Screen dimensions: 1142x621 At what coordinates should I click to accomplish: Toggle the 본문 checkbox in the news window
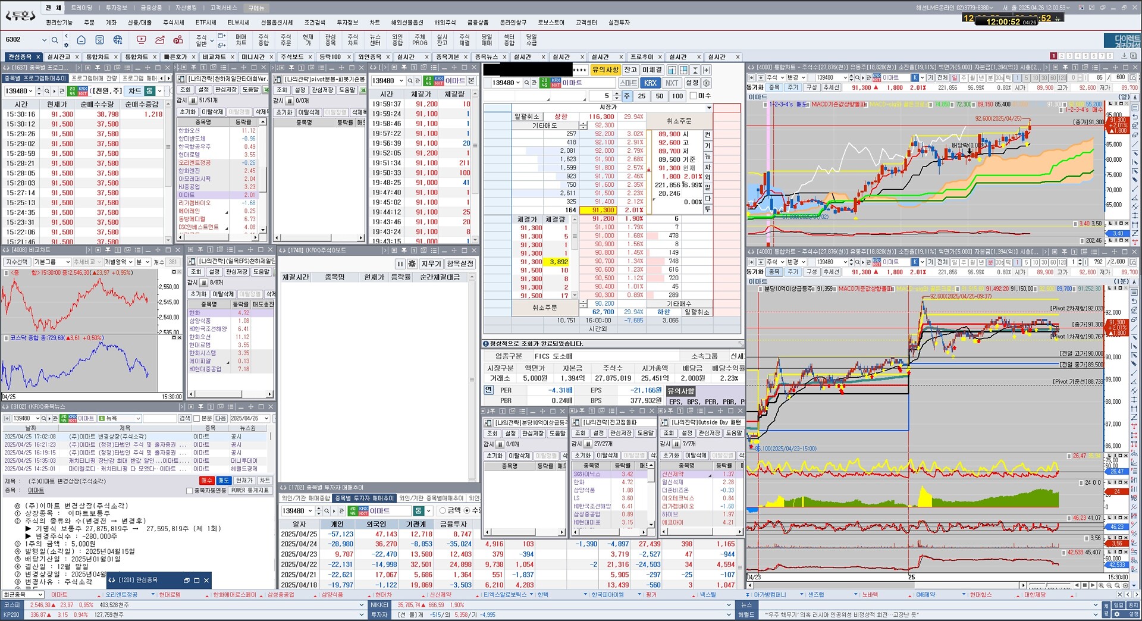click(x=197, y=418)
